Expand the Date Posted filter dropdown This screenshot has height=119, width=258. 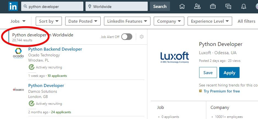83,21
